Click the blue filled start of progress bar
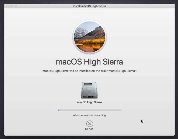This screenshot has width=178, height=139. pos(58,110)
